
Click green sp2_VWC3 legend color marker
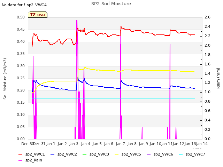coord(85,155)
